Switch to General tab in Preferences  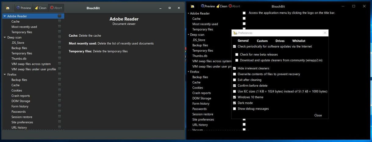point(243,41)
